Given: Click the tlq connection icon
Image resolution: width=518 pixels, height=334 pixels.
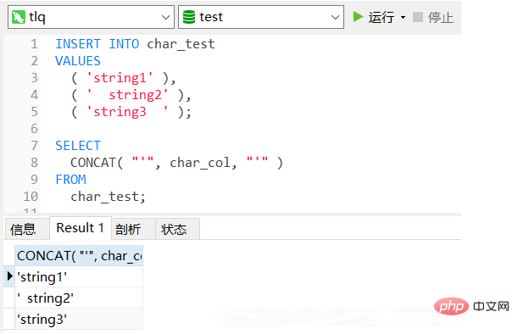Looking at the screenshot, I should (19, 17).
